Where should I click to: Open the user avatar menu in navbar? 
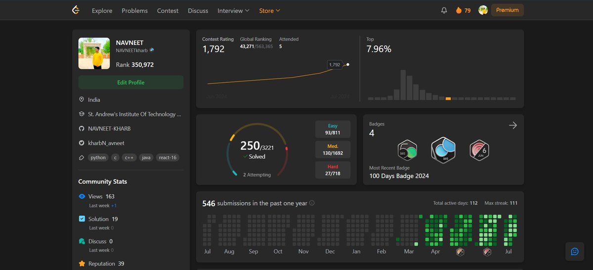pyautogui.click(x=483, y=10)
